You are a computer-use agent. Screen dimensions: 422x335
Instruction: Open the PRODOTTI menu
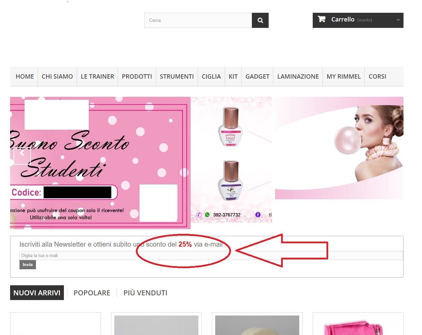tap(137, 77)
